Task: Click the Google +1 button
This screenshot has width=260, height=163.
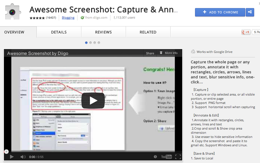Action: tap(246, 32)
